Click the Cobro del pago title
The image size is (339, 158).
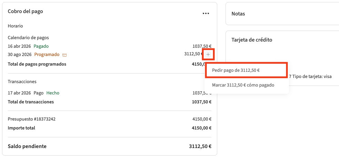pos(25,11)
